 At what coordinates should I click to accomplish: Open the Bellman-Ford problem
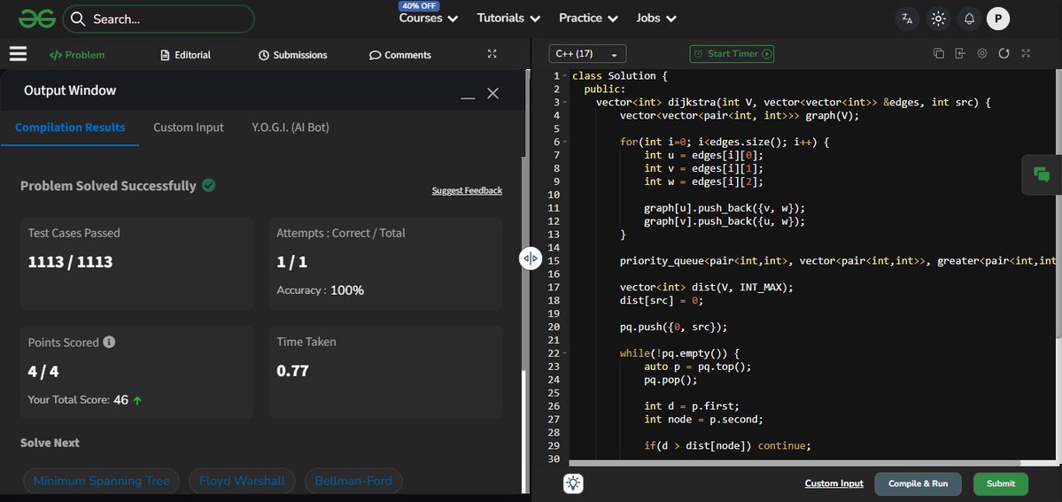click(353, 481)
